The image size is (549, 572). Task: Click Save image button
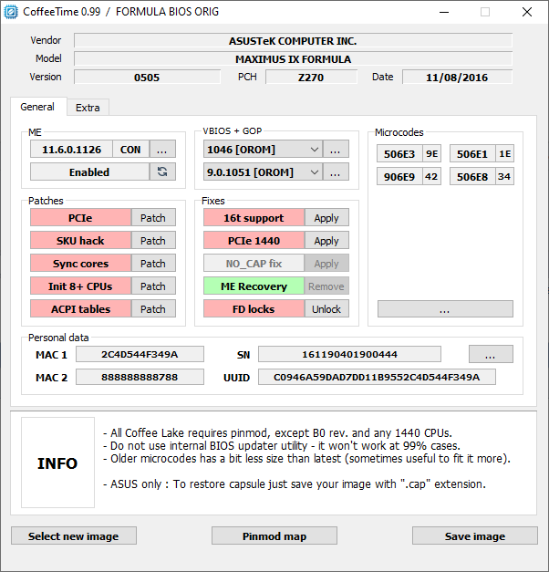coord(475,536)
